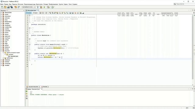Switch to the Source editor view

29,13
